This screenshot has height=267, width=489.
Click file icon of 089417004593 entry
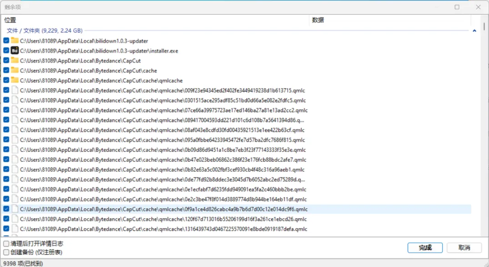point(14,120)
